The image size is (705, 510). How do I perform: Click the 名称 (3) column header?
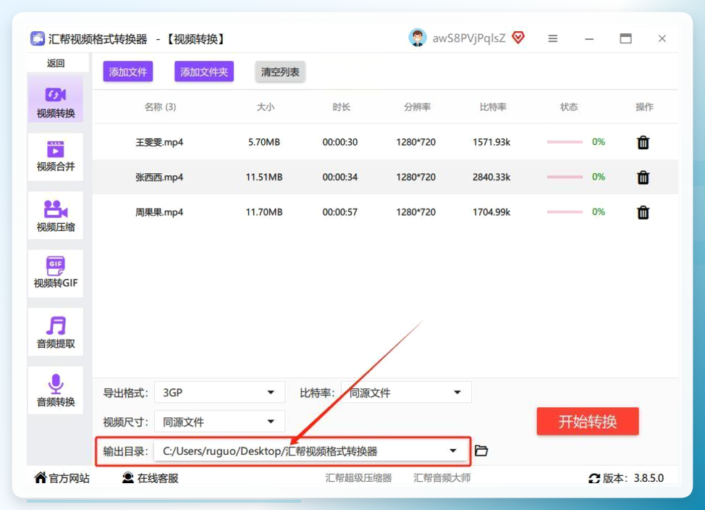[160, 106]
